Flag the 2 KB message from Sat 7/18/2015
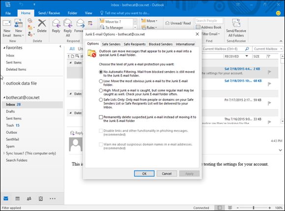 [269, 72]
